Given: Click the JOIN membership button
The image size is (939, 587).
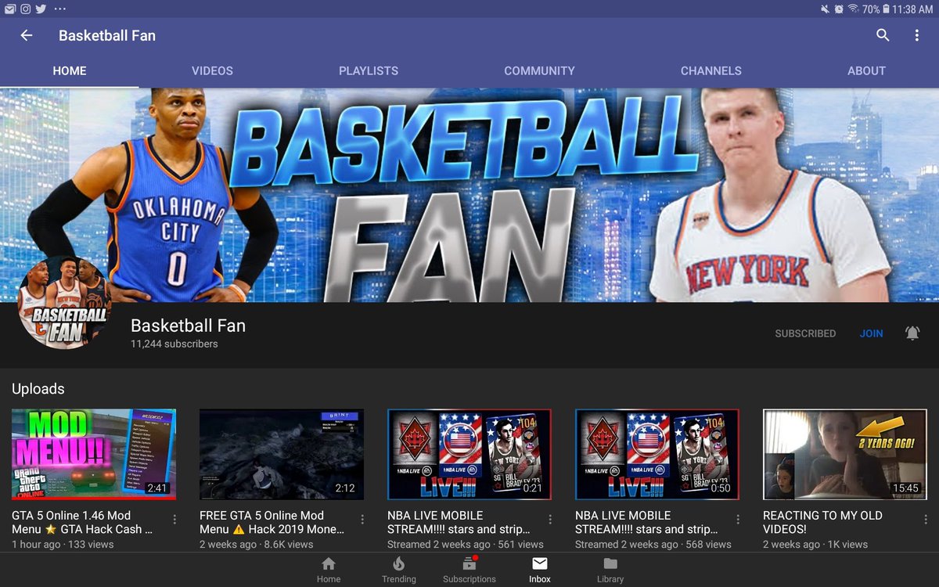Looking at the screenshot, I should pyautogui.click(x=871, y=333).
